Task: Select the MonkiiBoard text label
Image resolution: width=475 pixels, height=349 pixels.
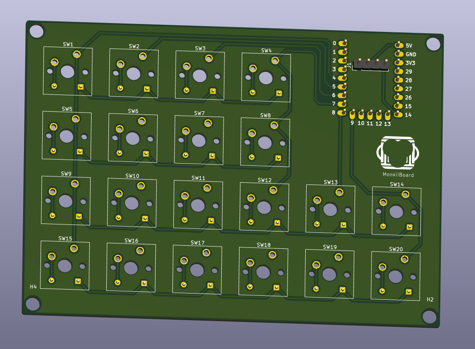Action: (398, 175)
